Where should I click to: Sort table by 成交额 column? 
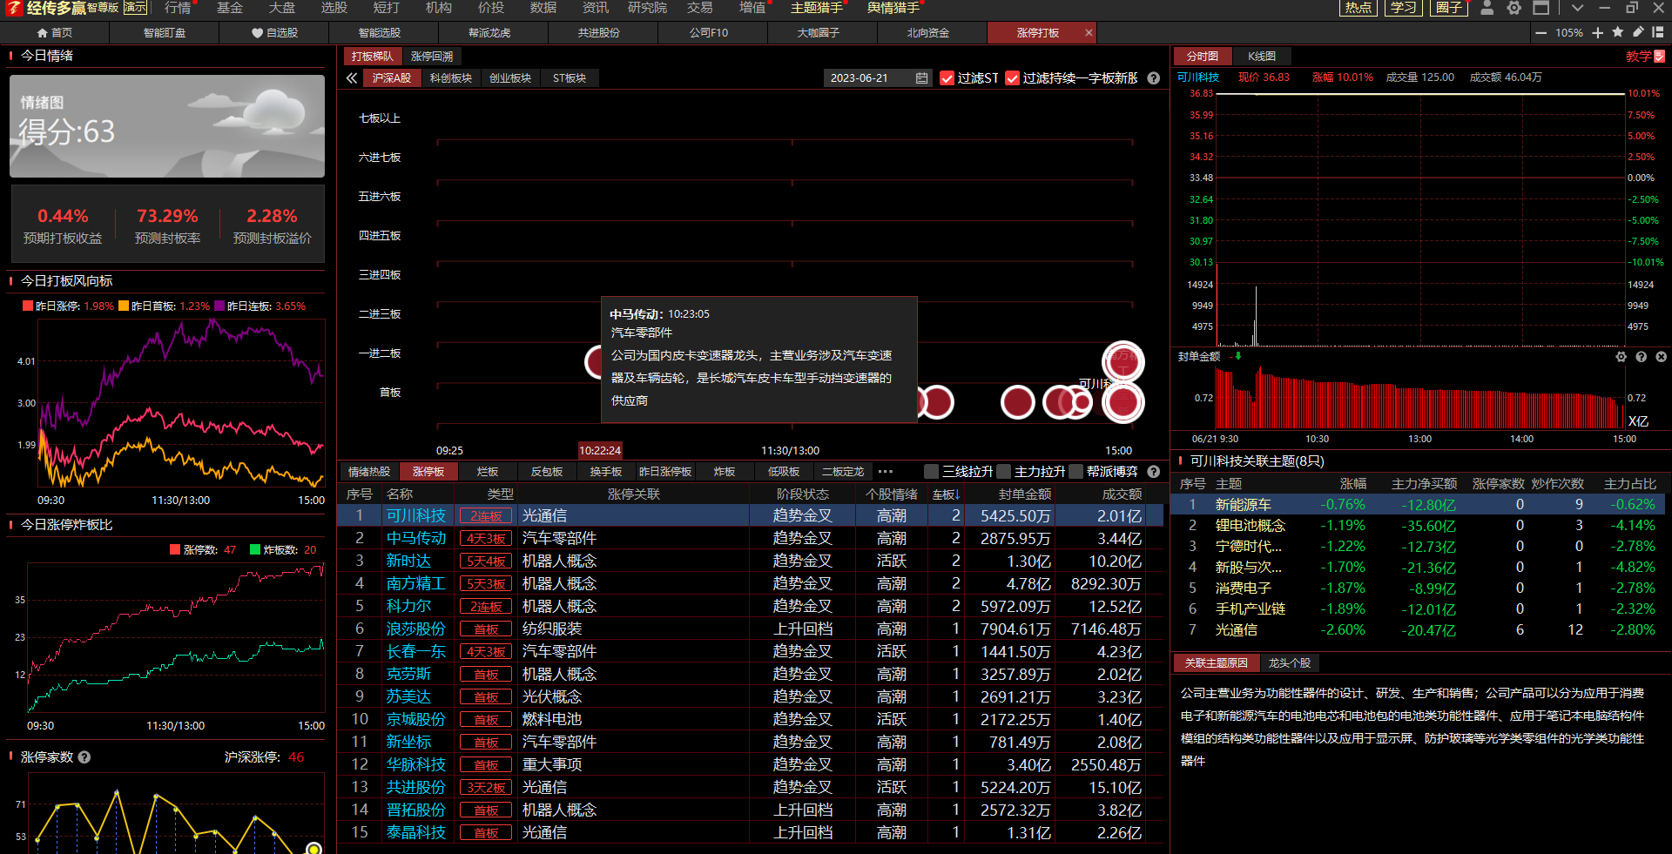tap(1122, 494)
